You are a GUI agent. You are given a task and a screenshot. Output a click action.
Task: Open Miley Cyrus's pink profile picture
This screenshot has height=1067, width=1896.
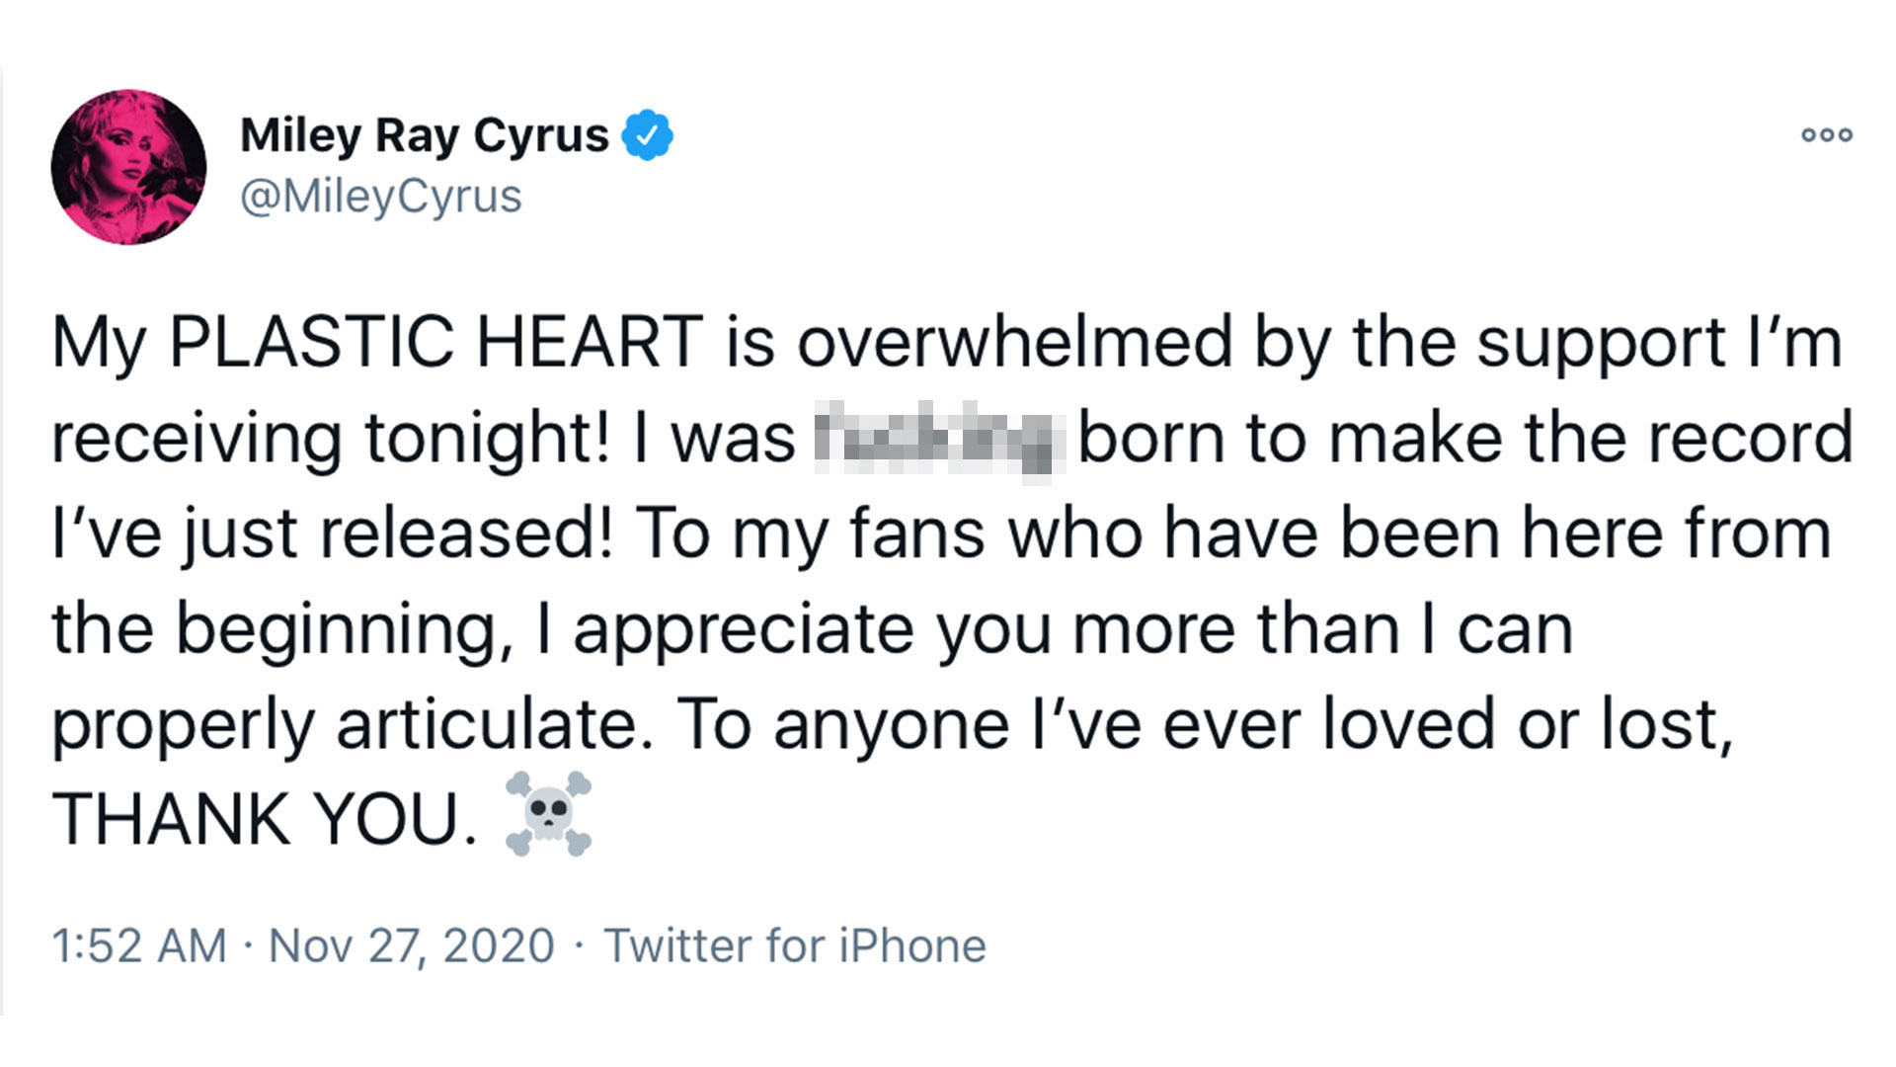(x=128, y=167)
